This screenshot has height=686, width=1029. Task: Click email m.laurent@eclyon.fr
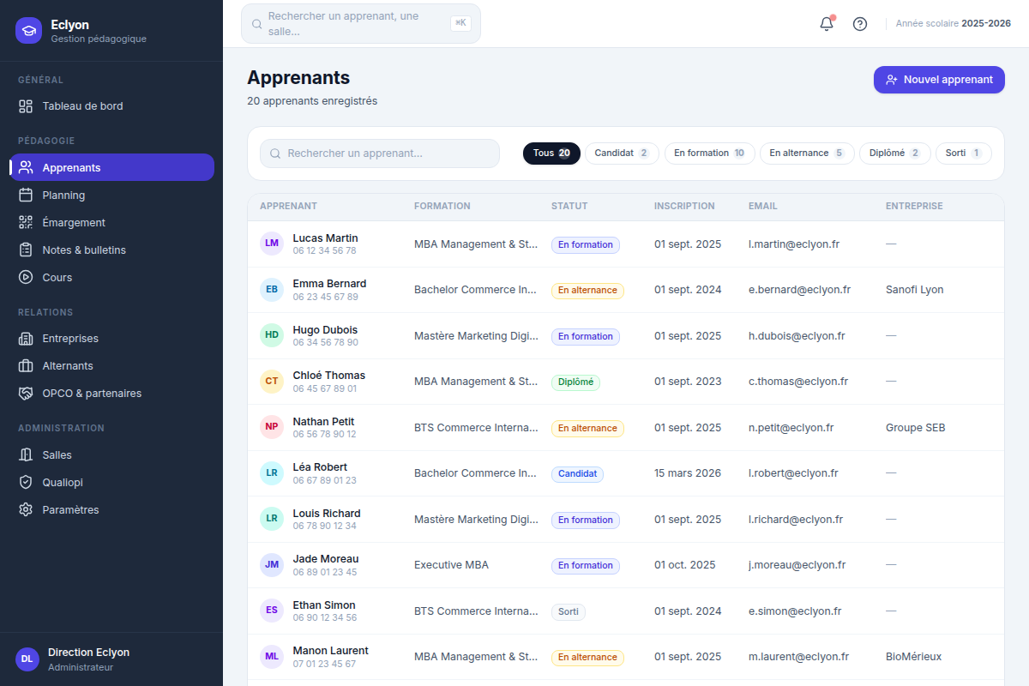[798, 657]
